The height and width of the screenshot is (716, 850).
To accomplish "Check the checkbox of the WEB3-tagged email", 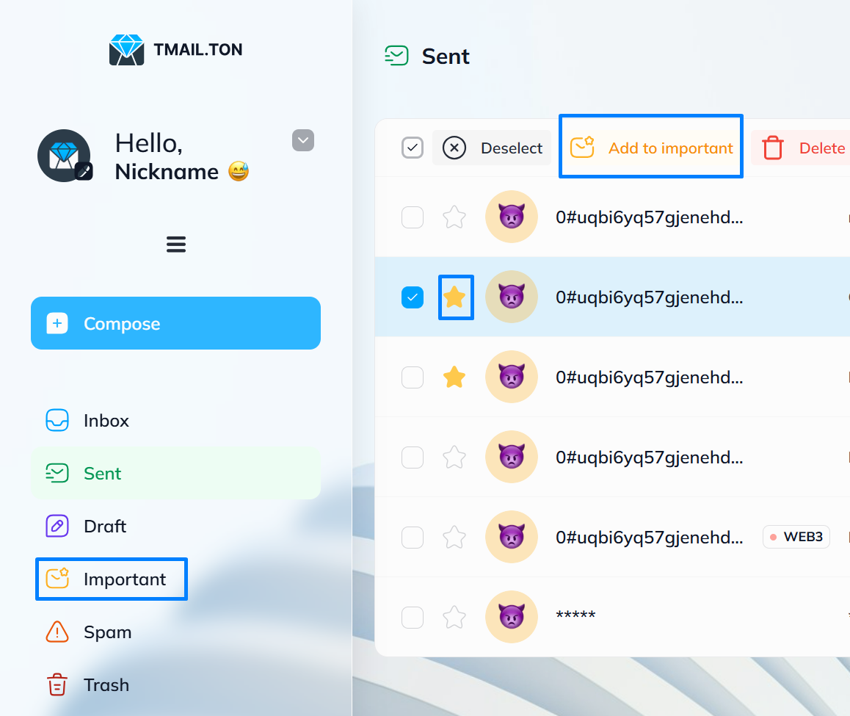I will pos(413,537).
